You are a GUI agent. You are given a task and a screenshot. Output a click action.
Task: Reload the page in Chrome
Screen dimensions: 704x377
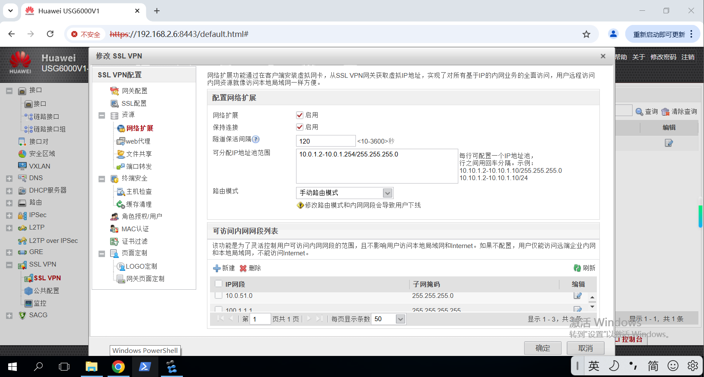click(50, 34)
